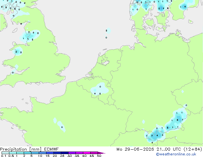Viewport: 203px width, 157px height.
Task: Click the legend tick label "0.1"
Action: tap(4, 156)
